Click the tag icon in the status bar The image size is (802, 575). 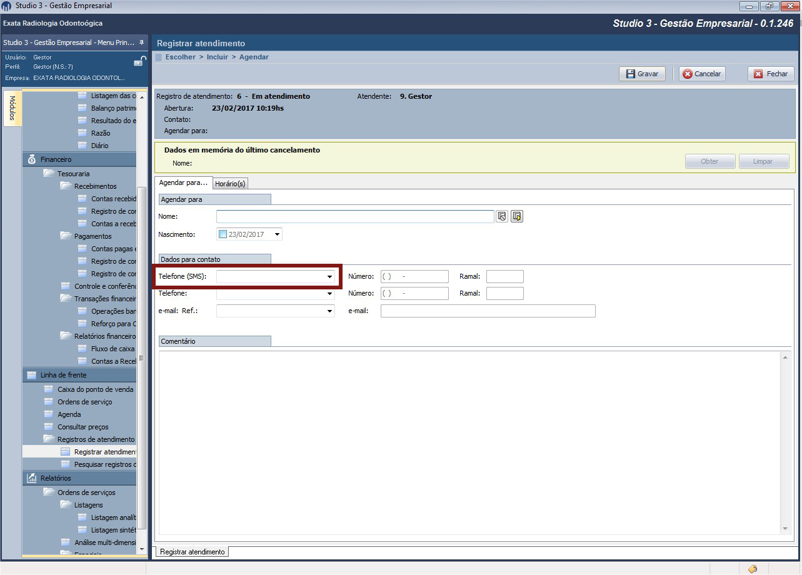753,569
